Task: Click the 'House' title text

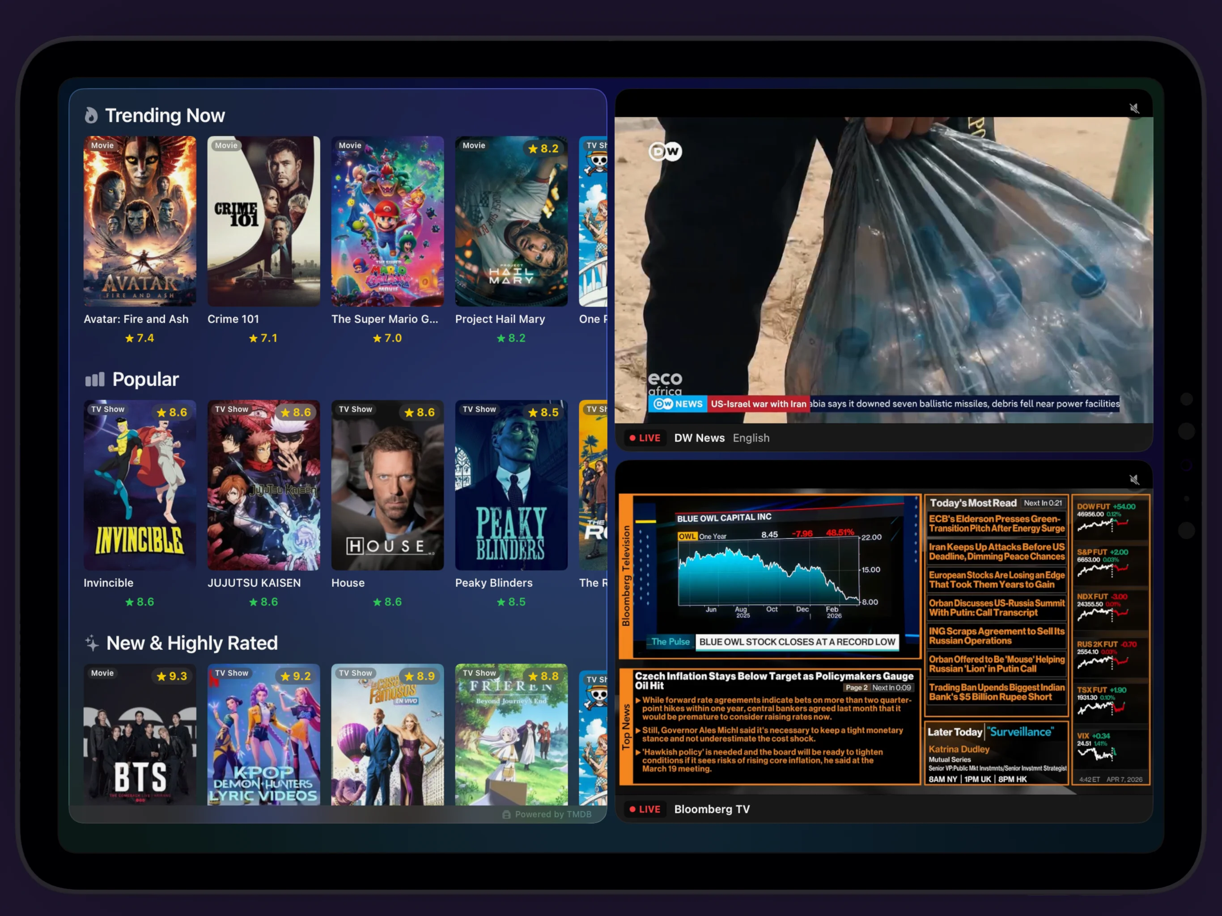Action: 348,583
